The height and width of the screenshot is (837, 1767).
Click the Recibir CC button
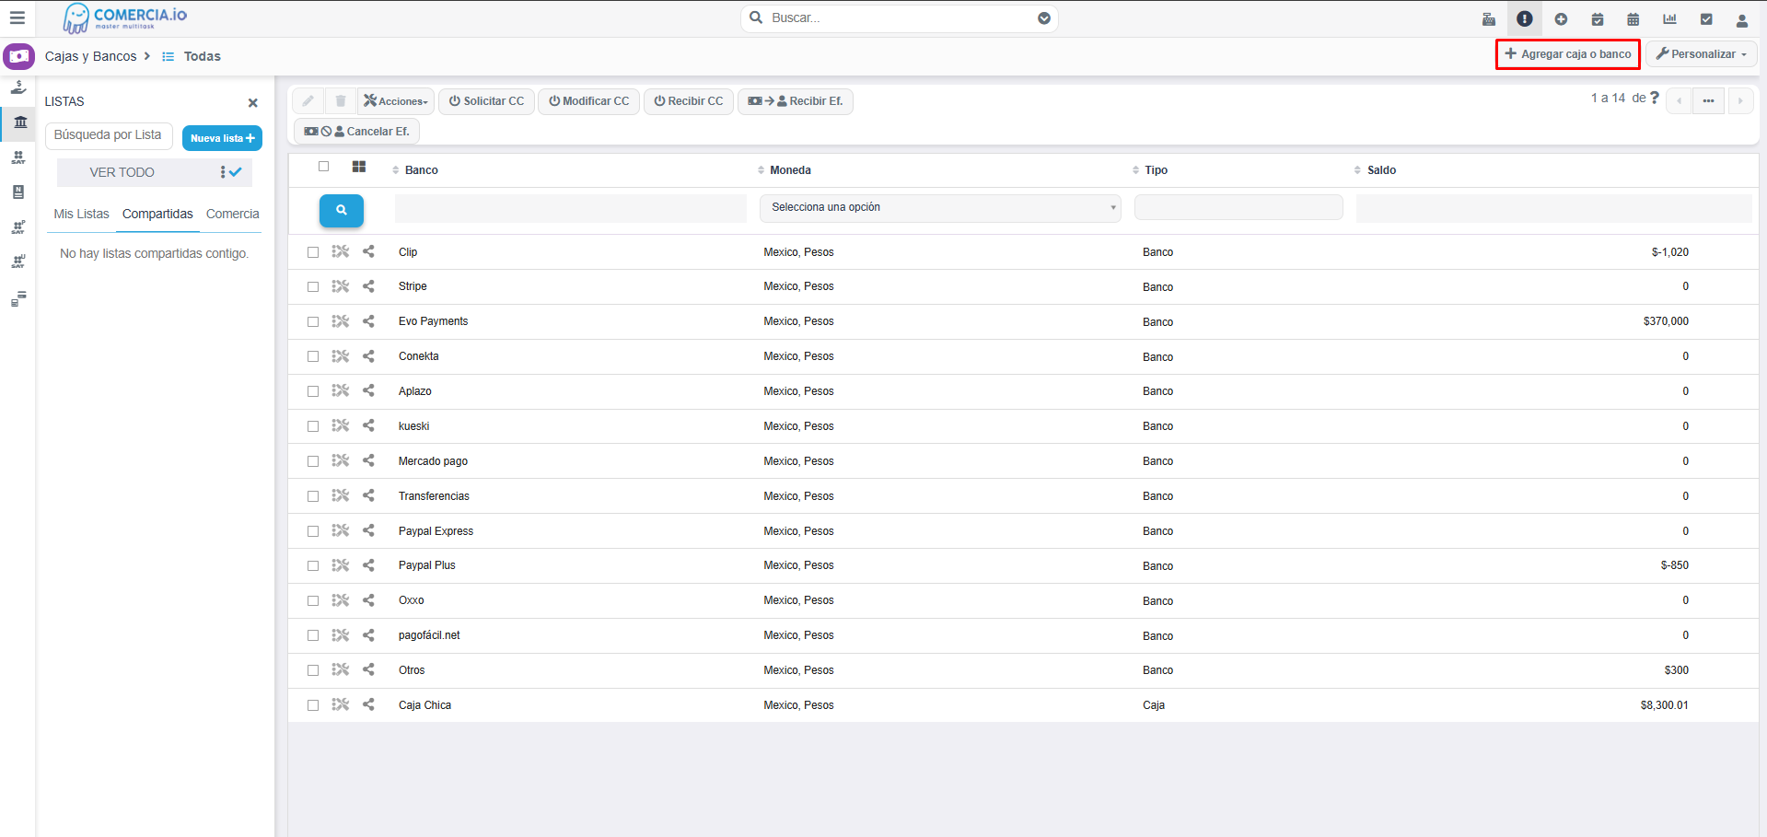(689, 101)
